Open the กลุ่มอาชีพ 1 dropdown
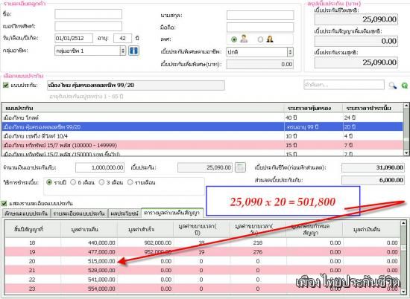410x299 pixels. [x=90, y=51]
